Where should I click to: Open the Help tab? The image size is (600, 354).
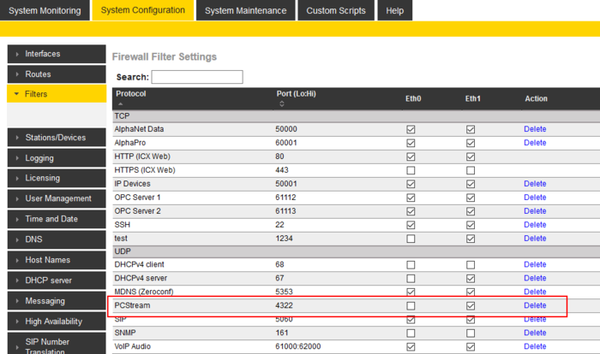[395, 11]
